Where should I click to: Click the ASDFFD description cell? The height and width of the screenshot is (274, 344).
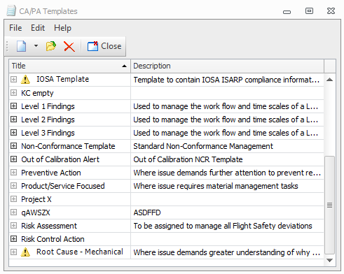(227, 212)
